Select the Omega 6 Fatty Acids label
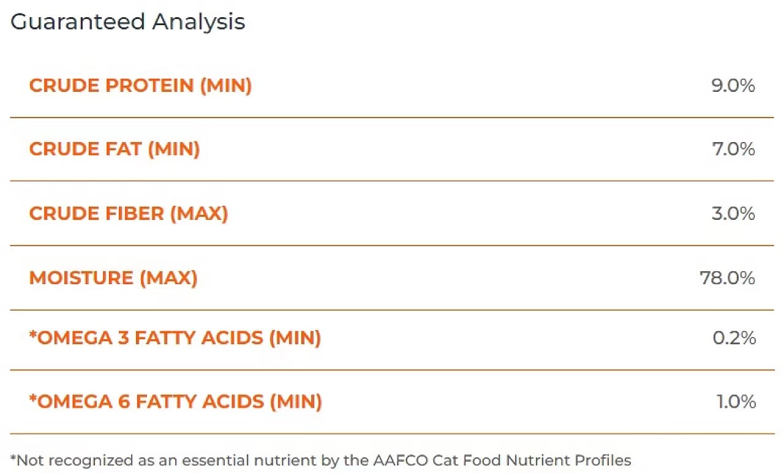The height and width of the screenshot is (474, 784). pos(175,402)
